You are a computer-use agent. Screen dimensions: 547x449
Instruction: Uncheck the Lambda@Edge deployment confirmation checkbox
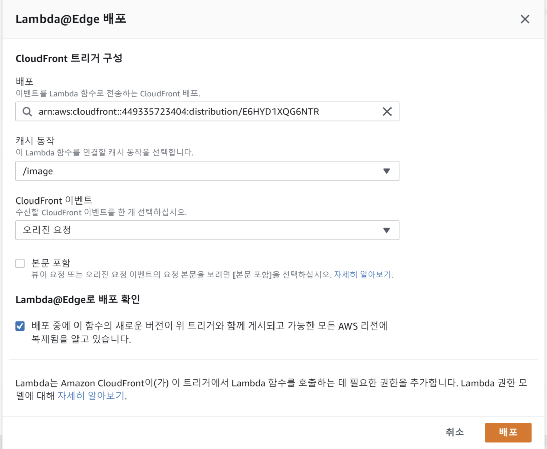[x=20, y=326]
